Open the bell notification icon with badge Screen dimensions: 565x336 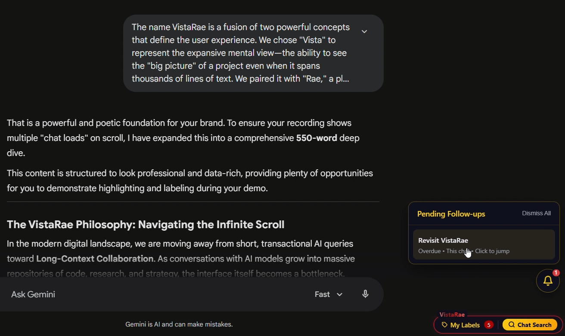[548, 281]
